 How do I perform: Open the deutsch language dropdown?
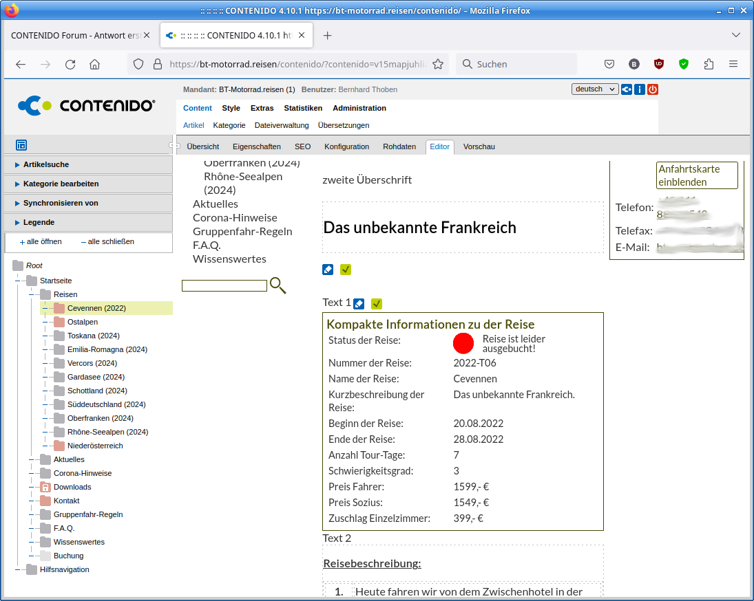595,89
